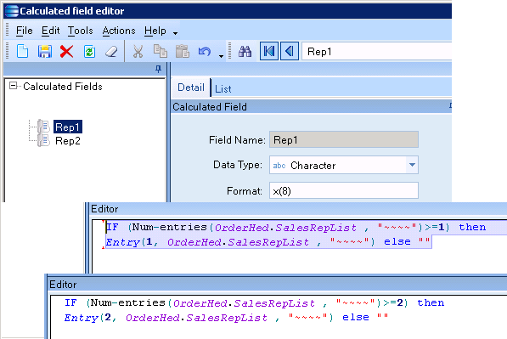Click the New document toolbar icon
This screenshot has height=339, width=507.
tap(22, 52)
